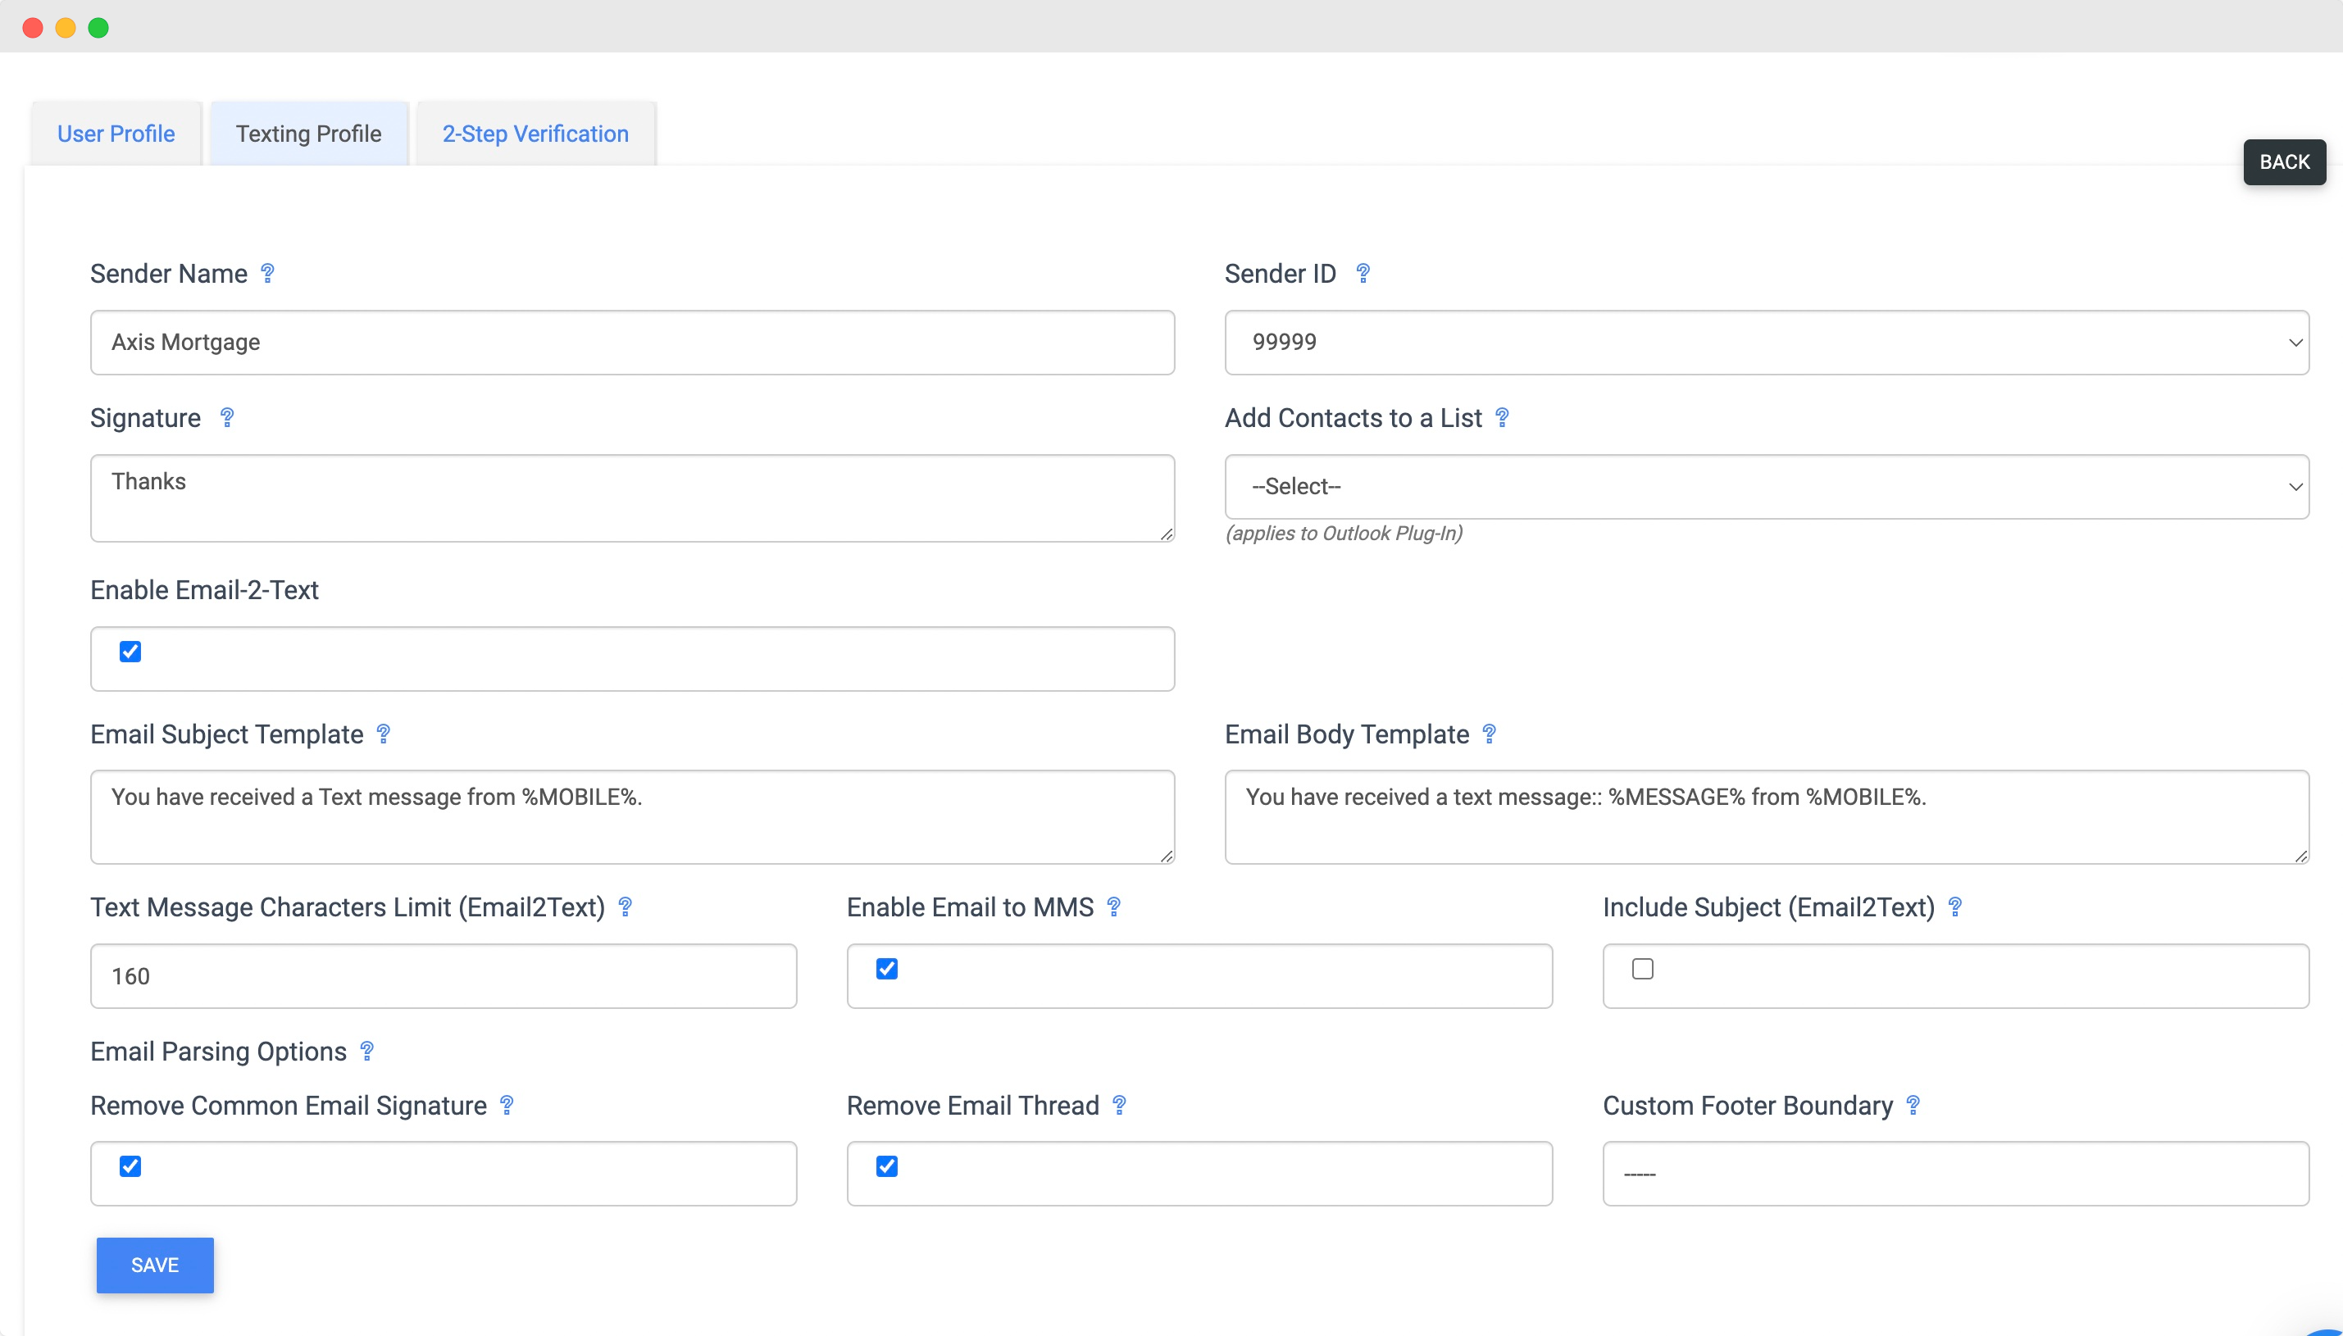Uncheck the Remove Email Thread checkbox
2343x1336 pixels.
(886, 1166)
